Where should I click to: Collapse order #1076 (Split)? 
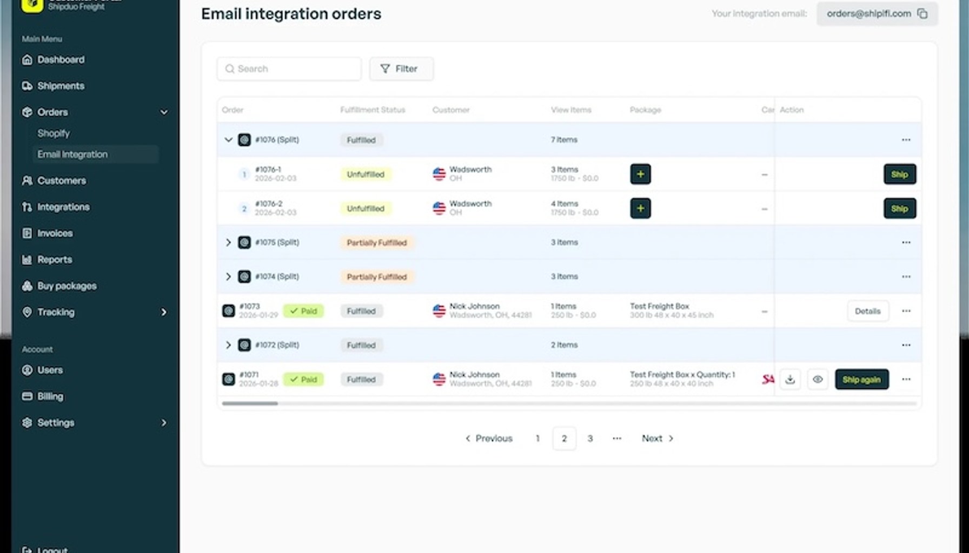[x=228, y=140]
